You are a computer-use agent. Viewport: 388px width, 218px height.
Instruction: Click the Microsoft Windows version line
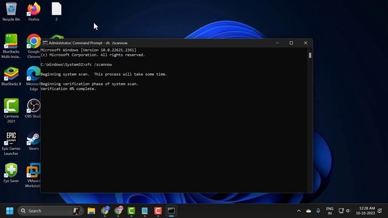[x=89, y=50]
